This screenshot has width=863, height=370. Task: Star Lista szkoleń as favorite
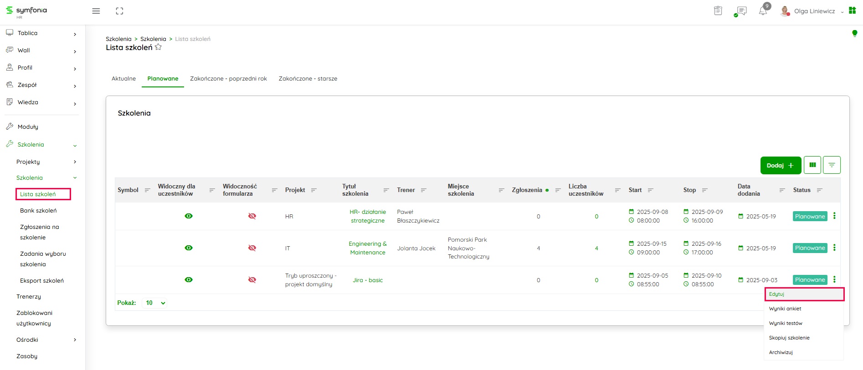[158, 47]
